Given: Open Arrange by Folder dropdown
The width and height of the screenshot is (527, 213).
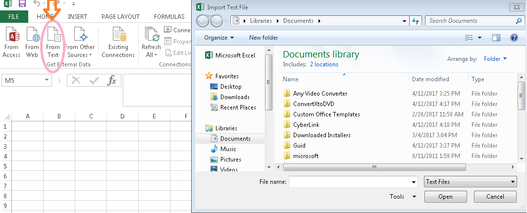Looking at the screenshot, I should [495, 59].
